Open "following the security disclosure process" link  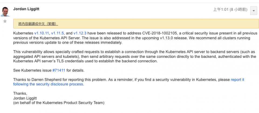tap(48, 84)
